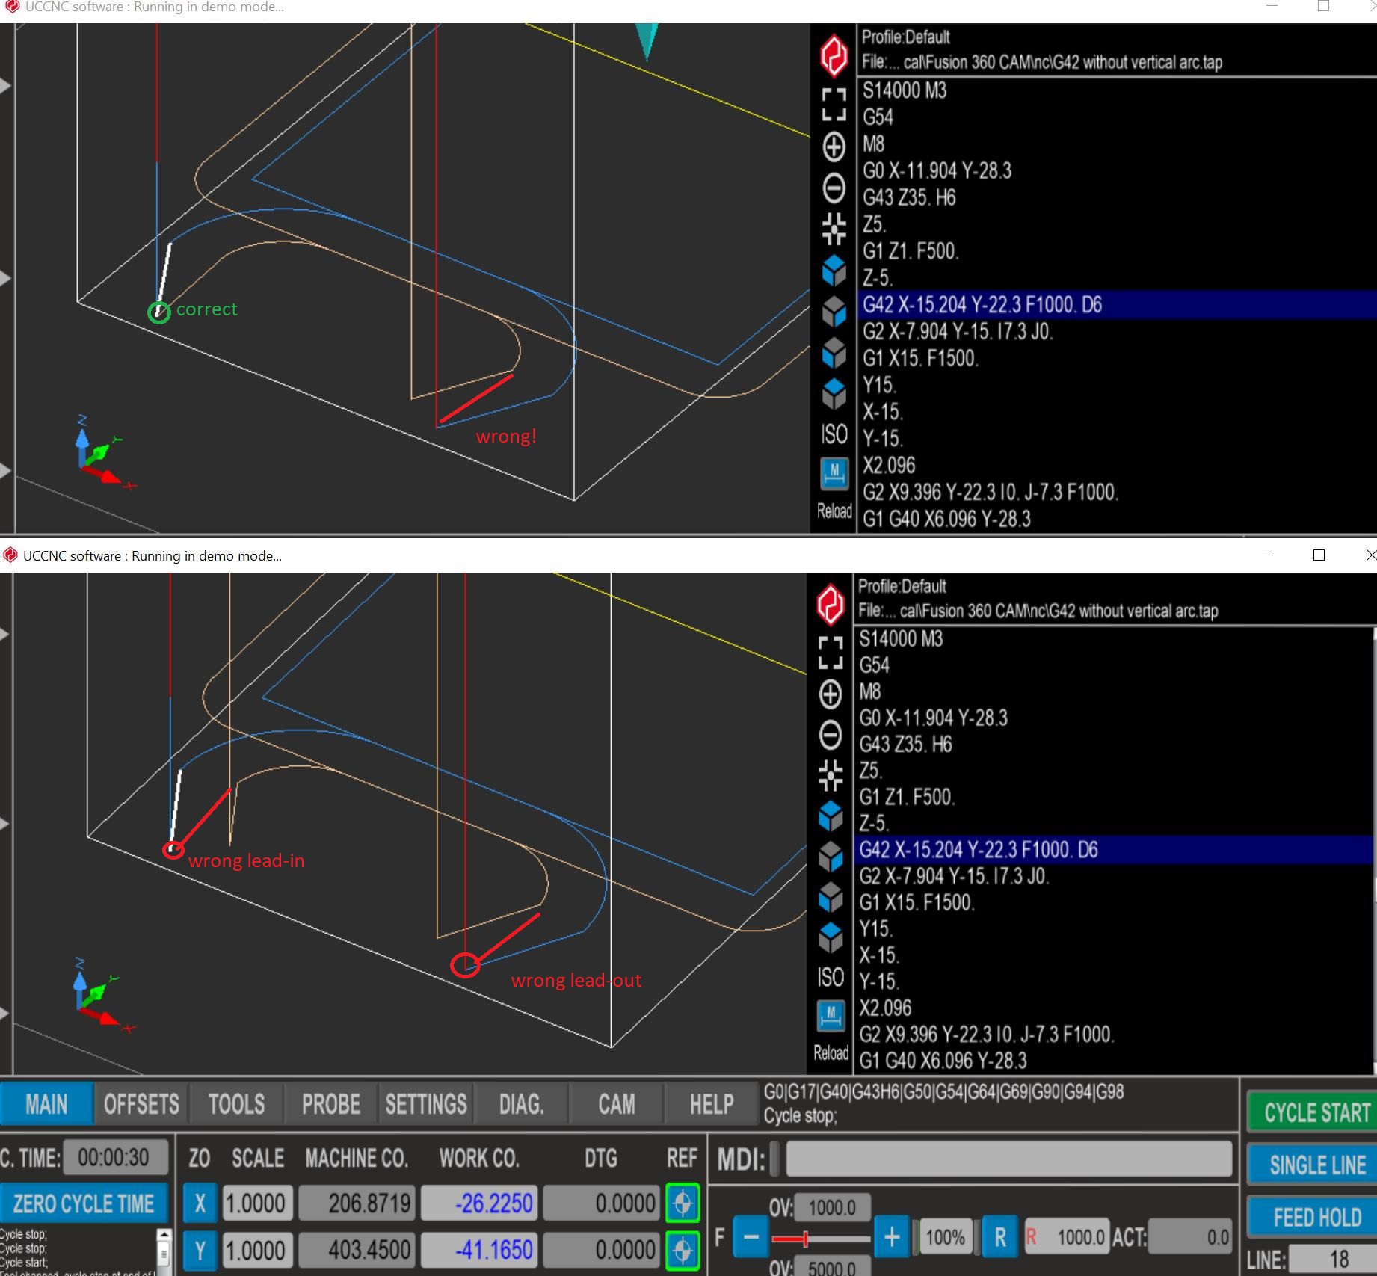Fit toolpath to view in upper window
The width and height of the screenshot is (1377, 1276).
click(834, 105)
